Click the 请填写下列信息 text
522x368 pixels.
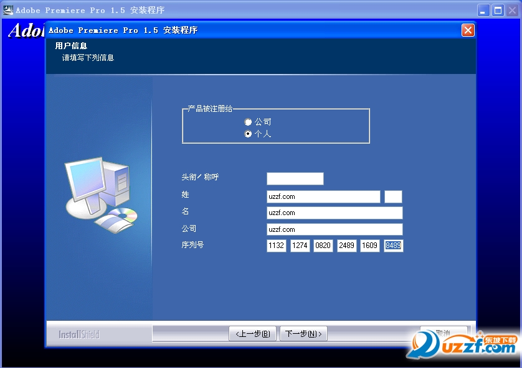tap(88, 58)
